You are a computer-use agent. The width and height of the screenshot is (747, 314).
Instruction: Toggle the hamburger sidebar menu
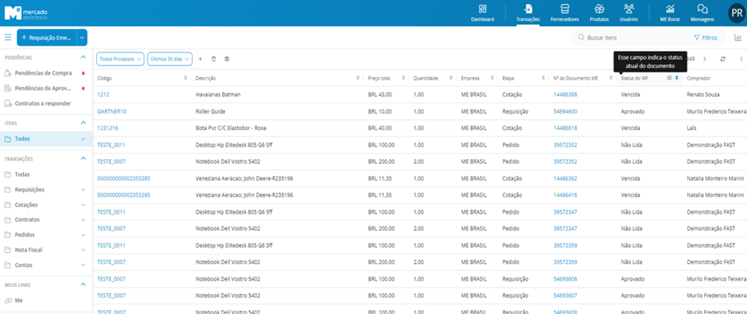click(8, 37)
